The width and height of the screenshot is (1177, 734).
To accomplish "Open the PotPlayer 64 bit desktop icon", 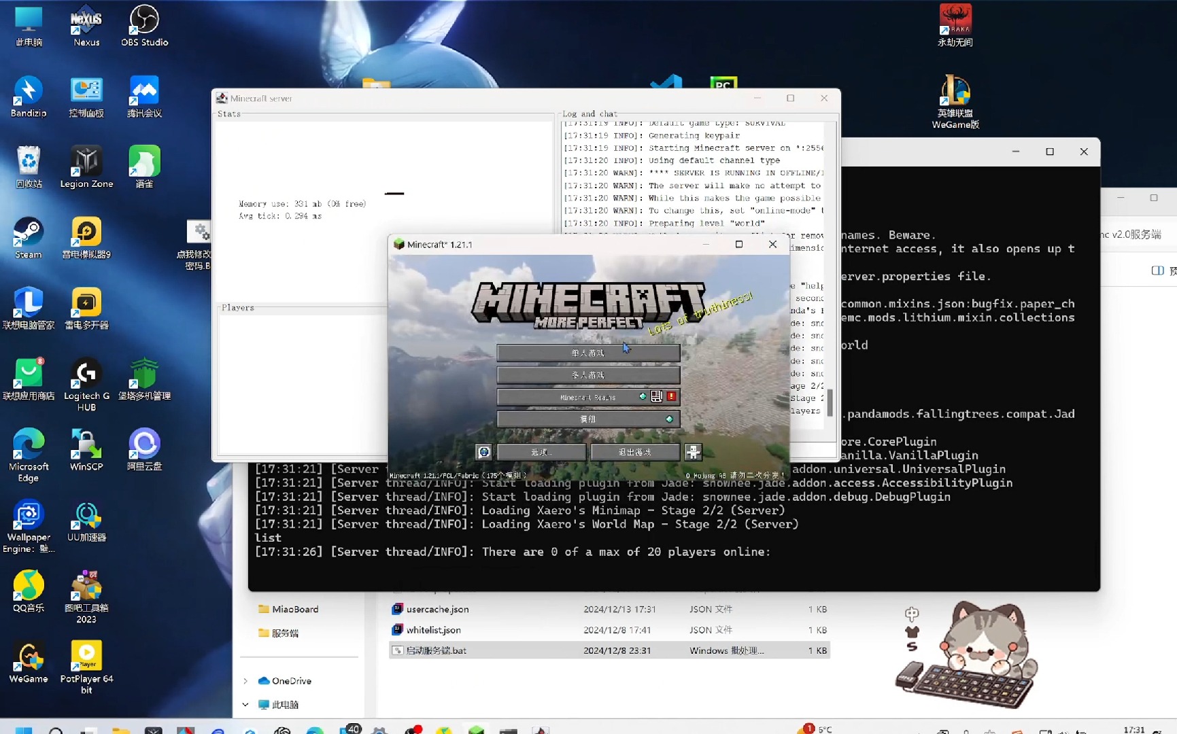I will (x=86, y=667).
